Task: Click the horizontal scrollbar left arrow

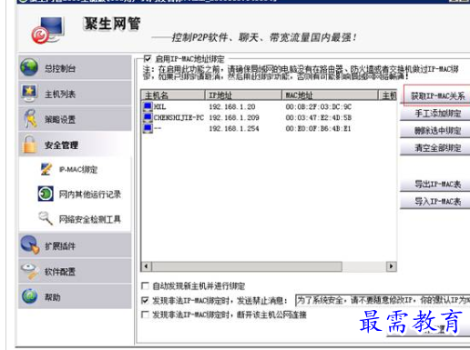Action: tap(146, 266)
